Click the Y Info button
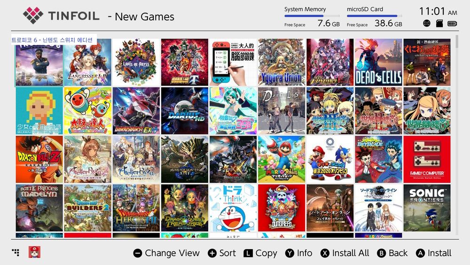The height and width of the screenshot is (265, 470). pyautogui.click(x=299, y=253)
